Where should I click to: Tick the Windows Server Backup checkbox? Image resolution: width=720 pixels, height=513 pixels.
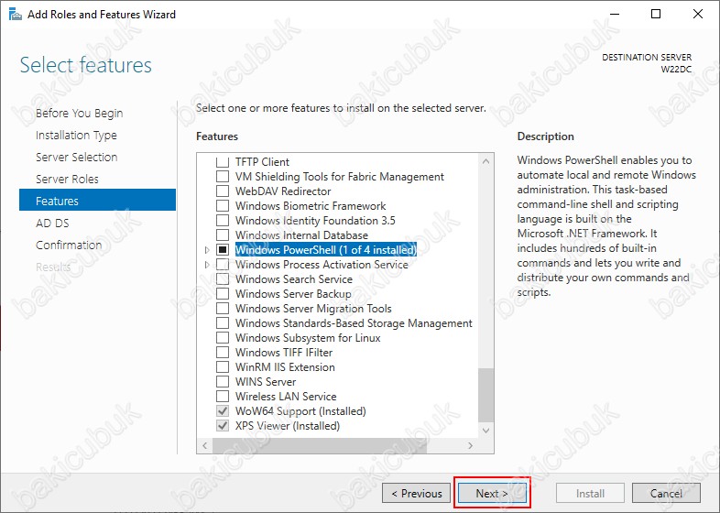tap(223, 294)
